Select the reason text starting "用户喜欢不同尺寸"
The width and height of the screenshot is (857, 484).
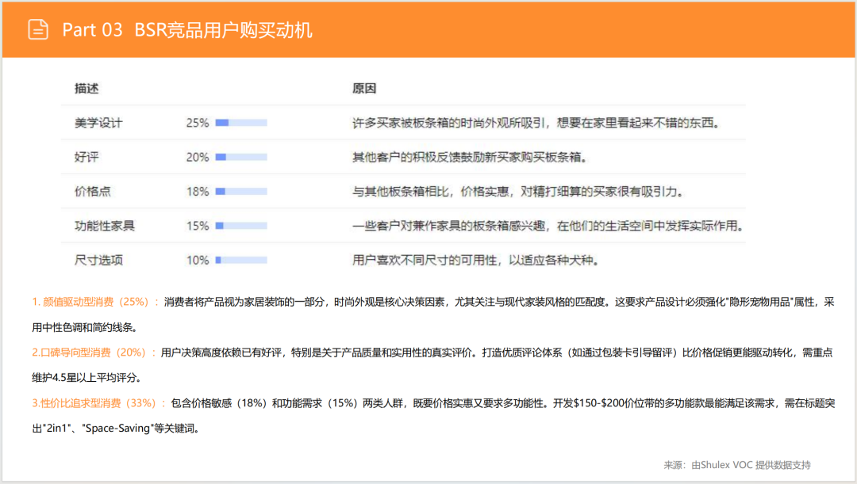pos(475,261)
